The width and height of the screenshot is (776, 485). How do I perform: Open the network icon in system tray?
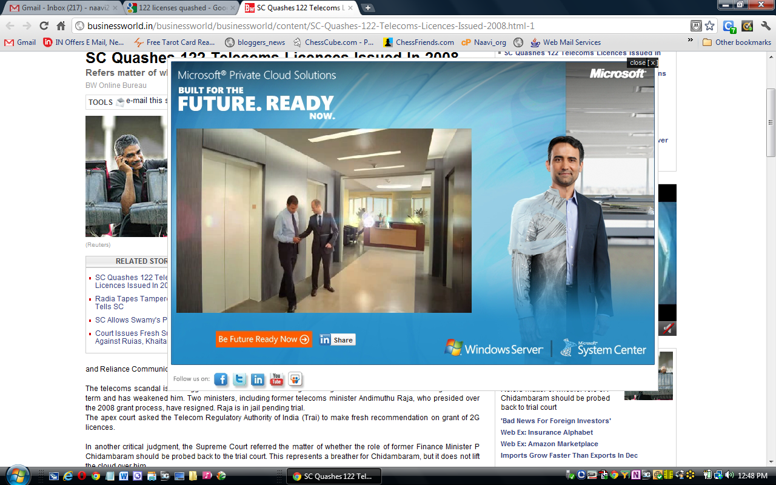click(x=718, y=475)
